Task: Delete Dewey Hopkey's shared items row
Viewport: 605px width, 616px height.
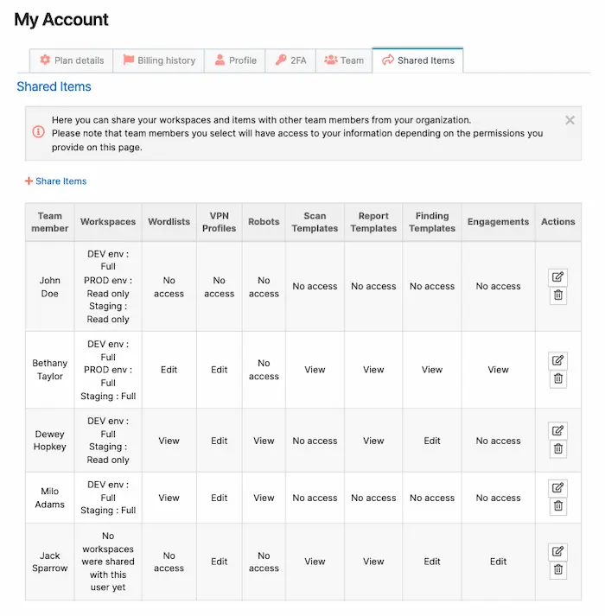Action: 557,449
